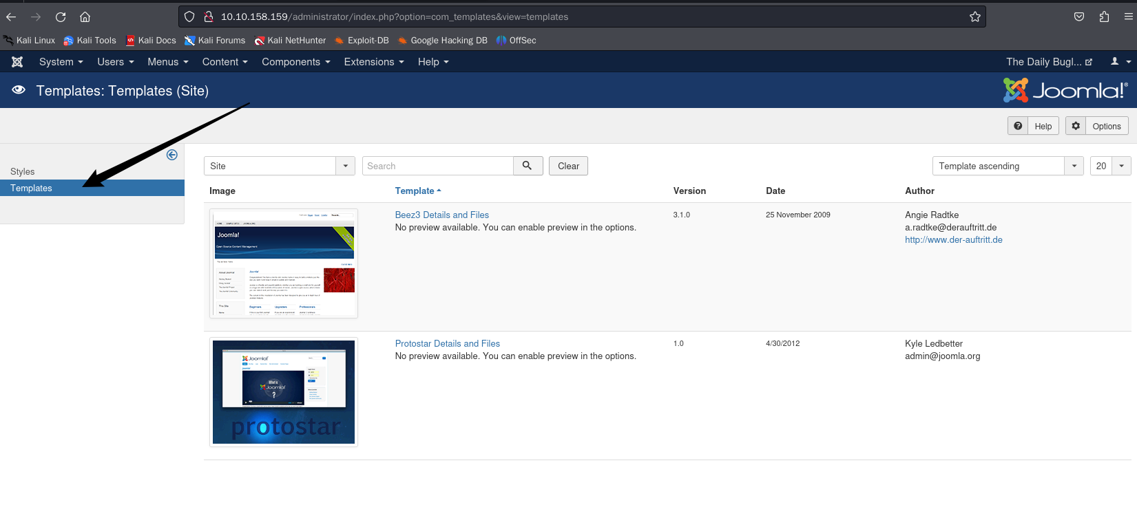Screen dimensions: 1137x529
Task: Open Beez3 Details and Files
Action: pyautogui.click(x=442, y=215)
